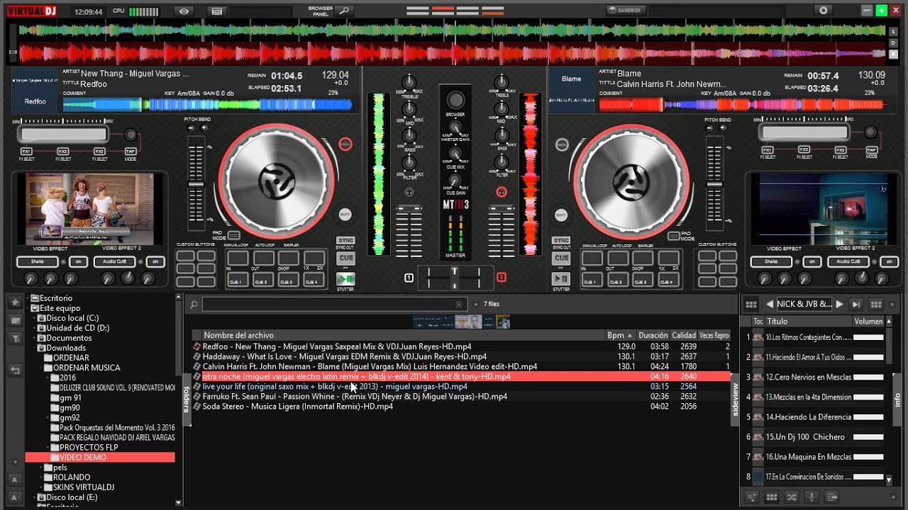Toggle the left deck play/pause button
Screen dimensions: 908x510
point(345,279)
